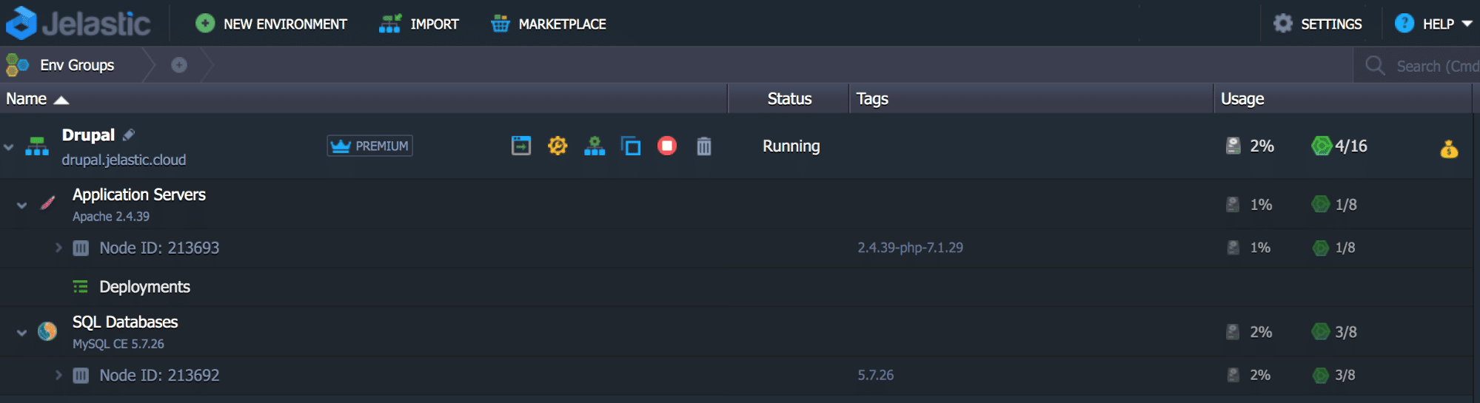
Task: Click Node 213693 disk usage icon
Action: [1233, 248]
